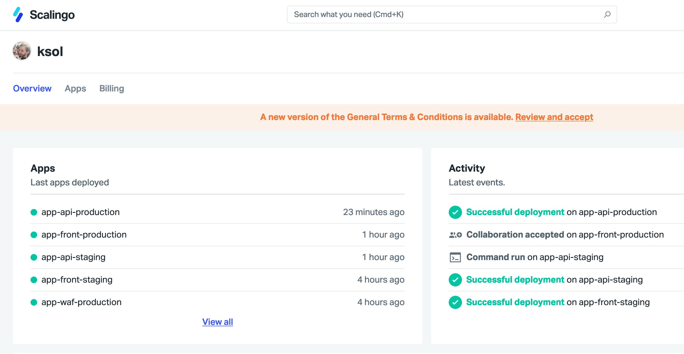
Task: Open the Billing tab
Action: click(112, 88)
